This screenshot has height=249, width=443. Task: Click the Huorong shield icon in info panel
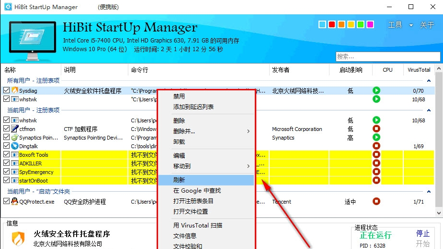(18, 238)
